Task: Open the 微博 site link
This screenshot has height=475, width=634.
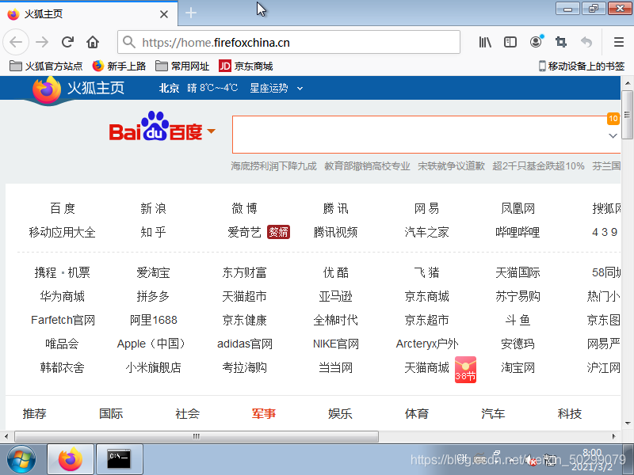Action: point(244,208)
